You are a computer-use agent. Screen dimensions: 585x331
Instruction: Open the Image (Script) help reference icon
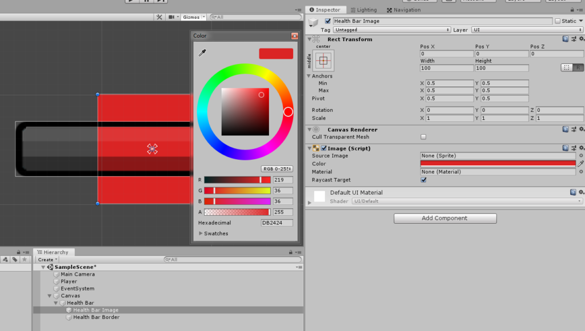(566, 148)
